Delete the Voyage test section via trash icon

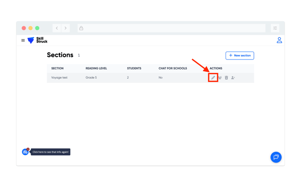point(226,78)
